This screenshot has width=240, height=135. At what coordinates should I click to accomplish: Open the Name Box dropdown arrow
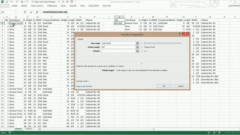coord(16,12)
